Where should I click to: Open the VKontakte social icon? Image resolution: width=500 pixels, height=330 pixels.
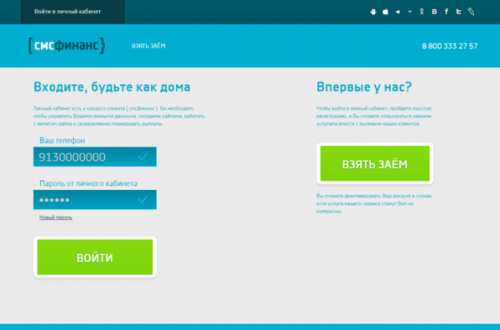pyautogui.click(x=434, y=12)
